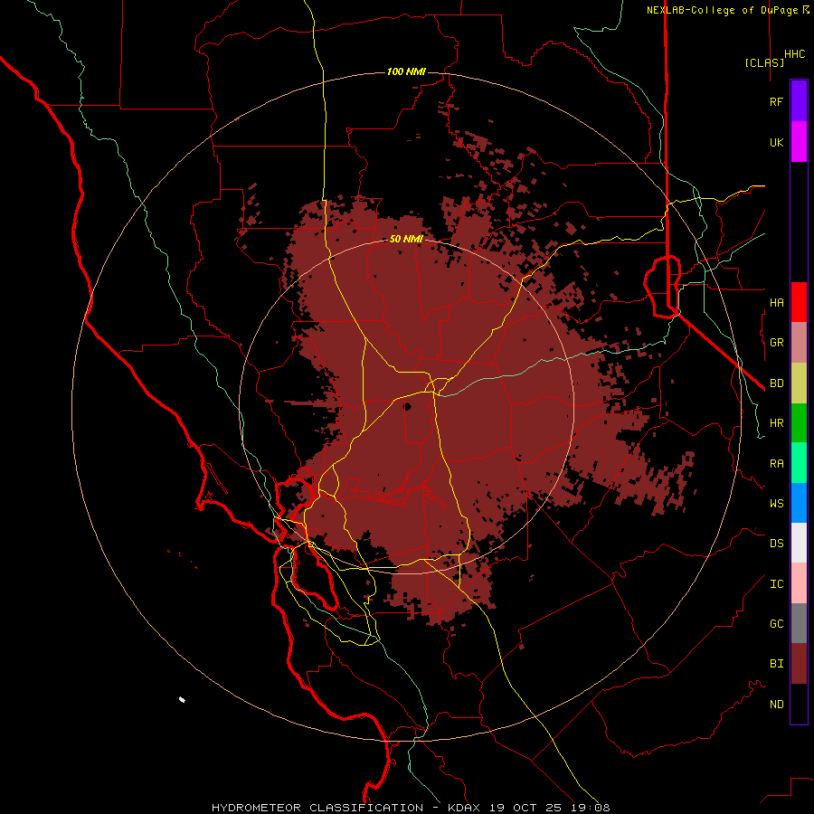The image size is (814, 814).
Task: Click the GC gray legend swatch
Action: click(x=799, y=623)
